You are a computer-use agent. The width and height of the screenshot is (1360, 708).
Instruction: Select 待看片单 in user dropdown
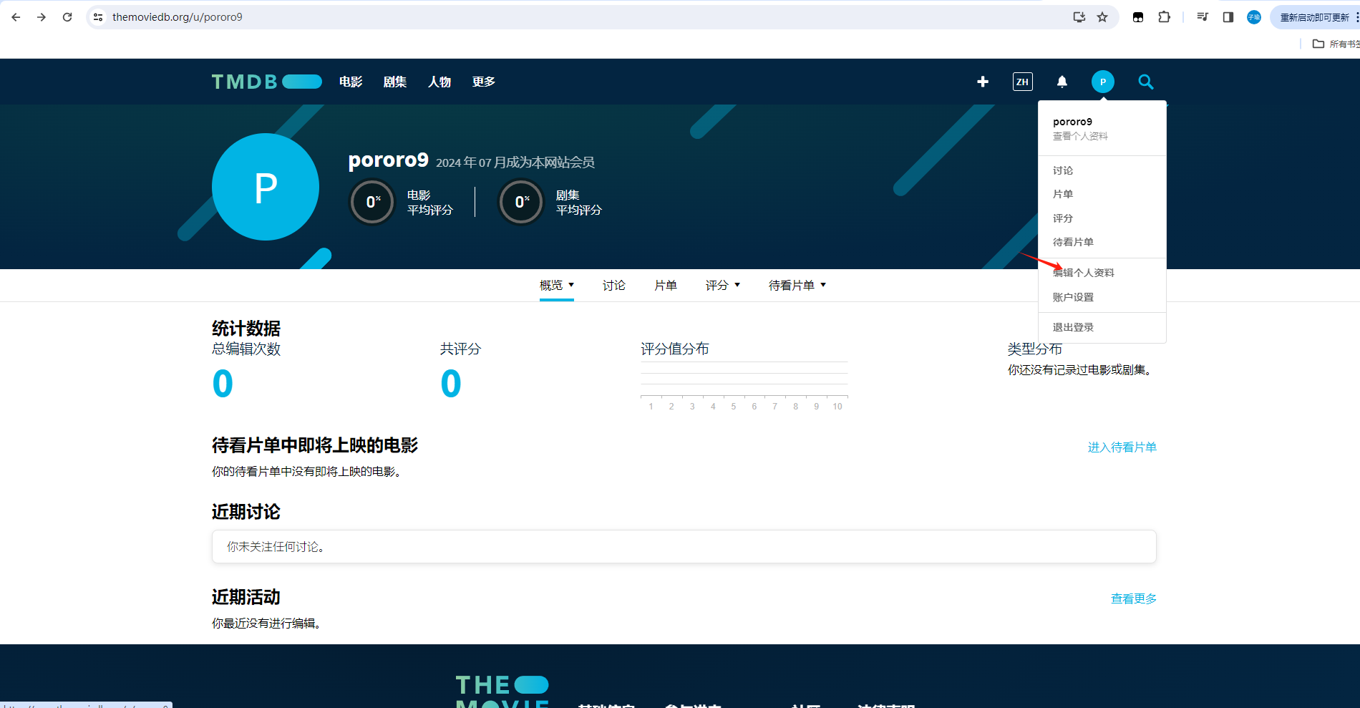click(x=1073, y=242)
